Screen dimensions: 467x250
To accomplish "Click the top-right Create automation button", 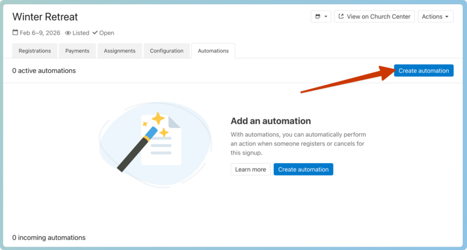I will coord(424,71).
